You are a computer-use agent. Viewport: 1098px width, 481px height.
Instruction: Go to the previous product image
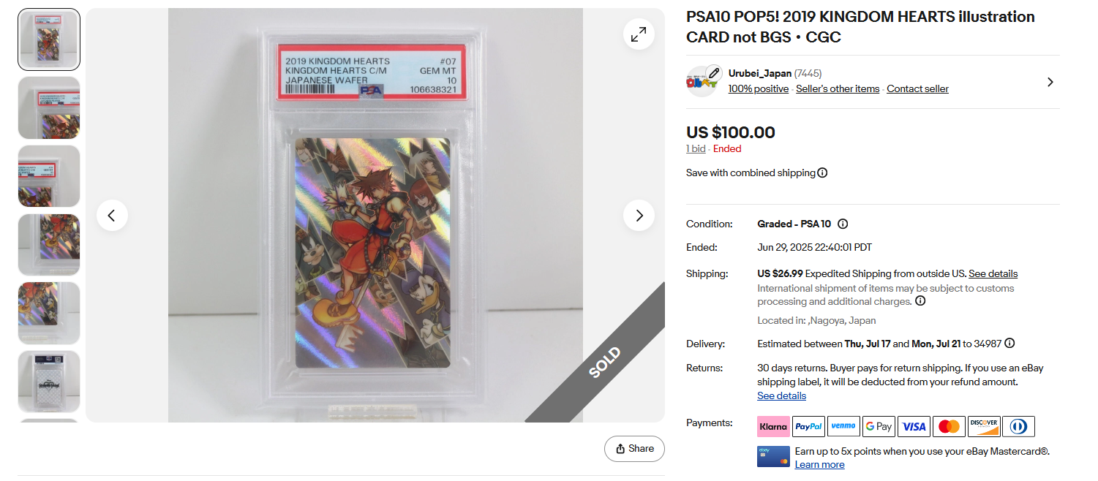pos(112,216)
